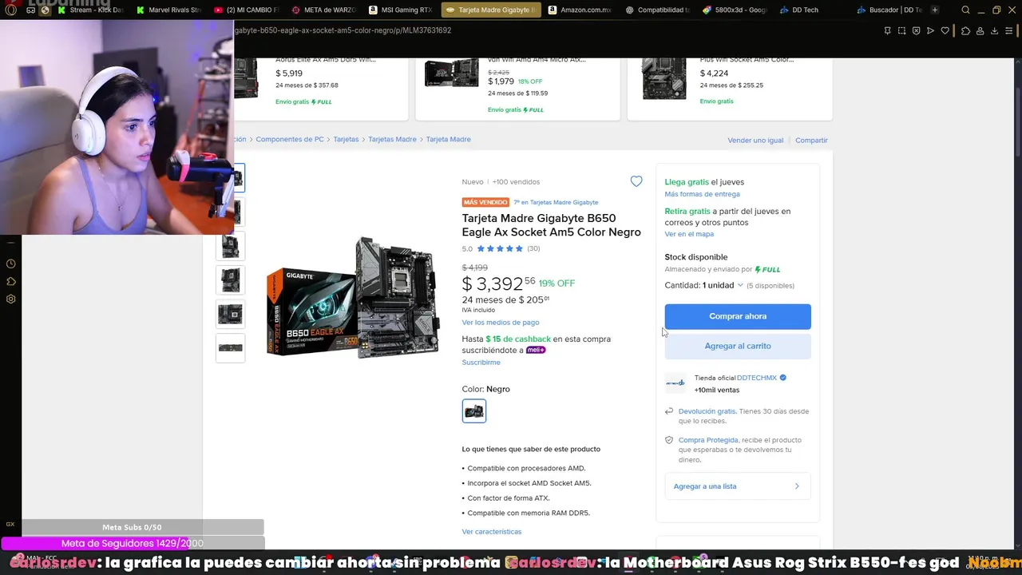Switch to Amazon.com.mx tab

tap(580, 10)
